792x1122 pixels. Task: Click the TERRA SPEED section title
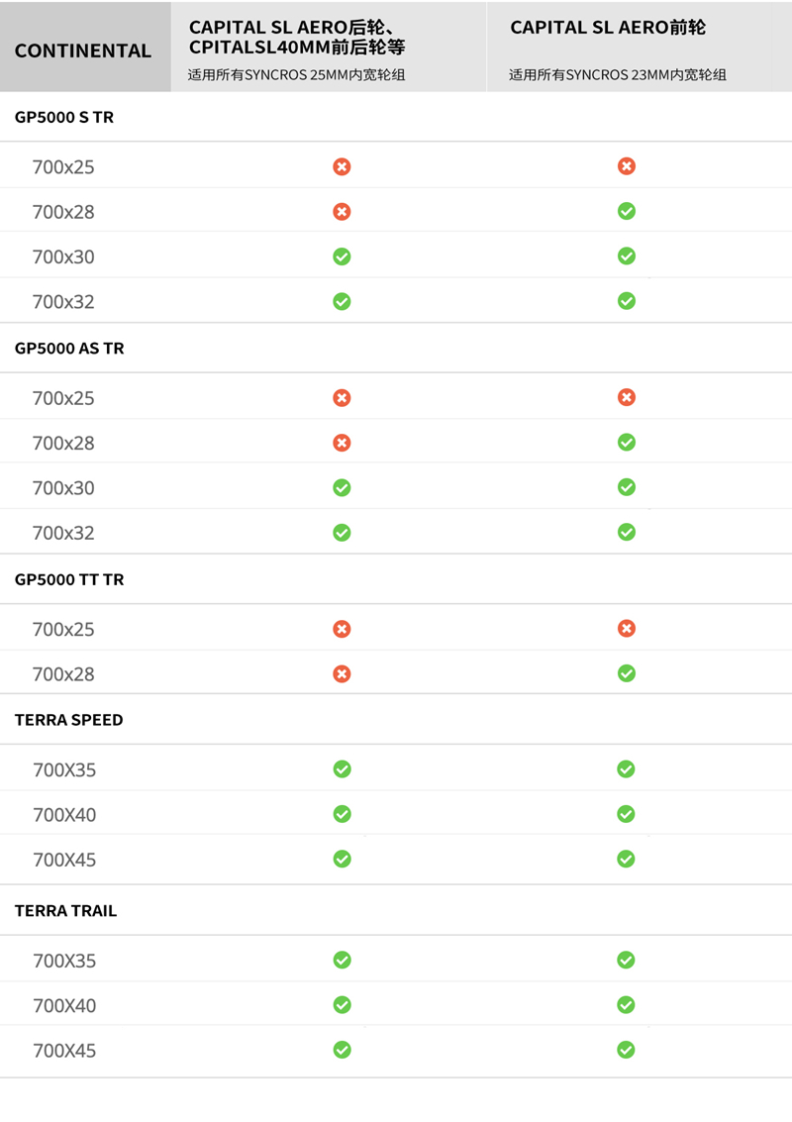click(x=69, y=720)
